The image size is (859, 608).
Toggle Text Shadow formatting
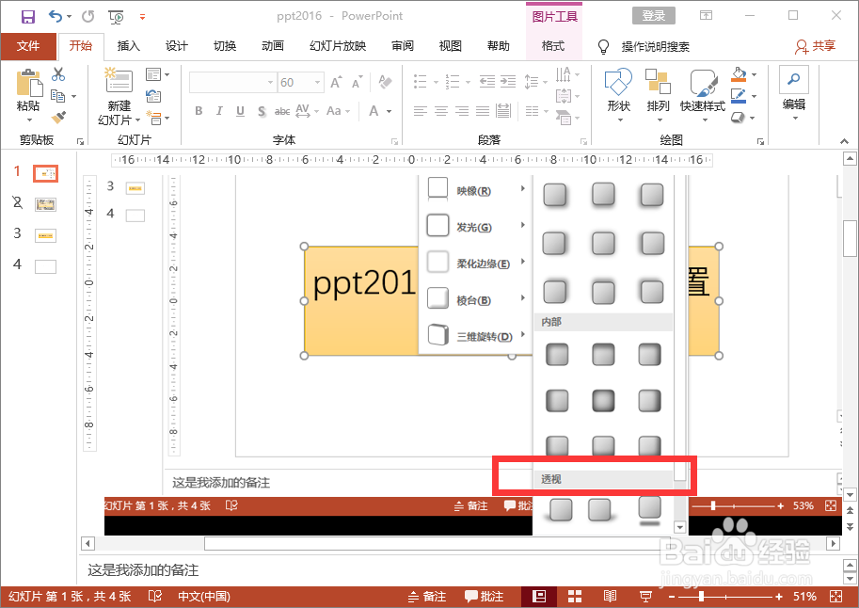262,112
